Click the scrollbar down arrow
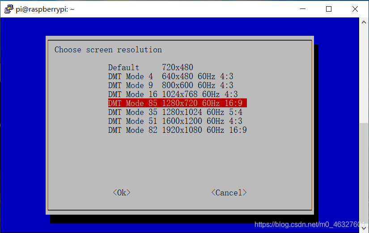 (x=364, y=228)
